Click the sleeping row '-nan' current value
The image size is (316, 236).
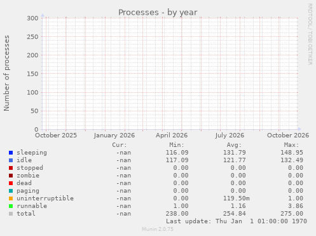(x=123, y=153)
